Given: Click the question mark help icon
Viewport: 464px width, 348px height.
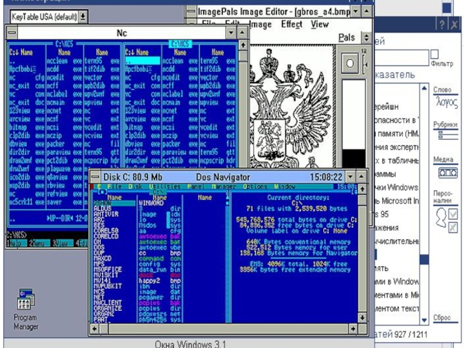Looking at the screenshot, I should coord(441,24).
